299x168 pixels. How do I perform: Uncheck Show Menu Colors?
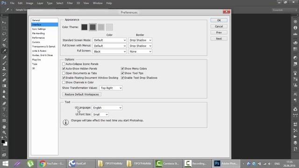click(x=122, y=69)
